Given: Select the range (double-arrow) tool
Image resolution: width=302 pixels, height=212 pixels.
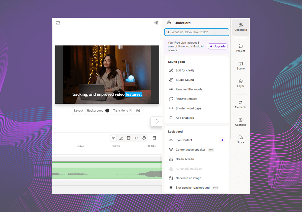Looking at the screenshot, I should coord(136,138).
